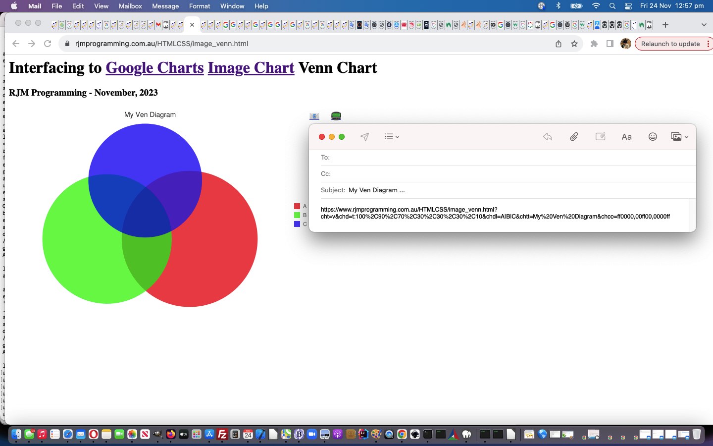The height and width of the screenshot is (446, 713).
Task: Go back in Chrome browser
Action: click(x=16, y=44)
